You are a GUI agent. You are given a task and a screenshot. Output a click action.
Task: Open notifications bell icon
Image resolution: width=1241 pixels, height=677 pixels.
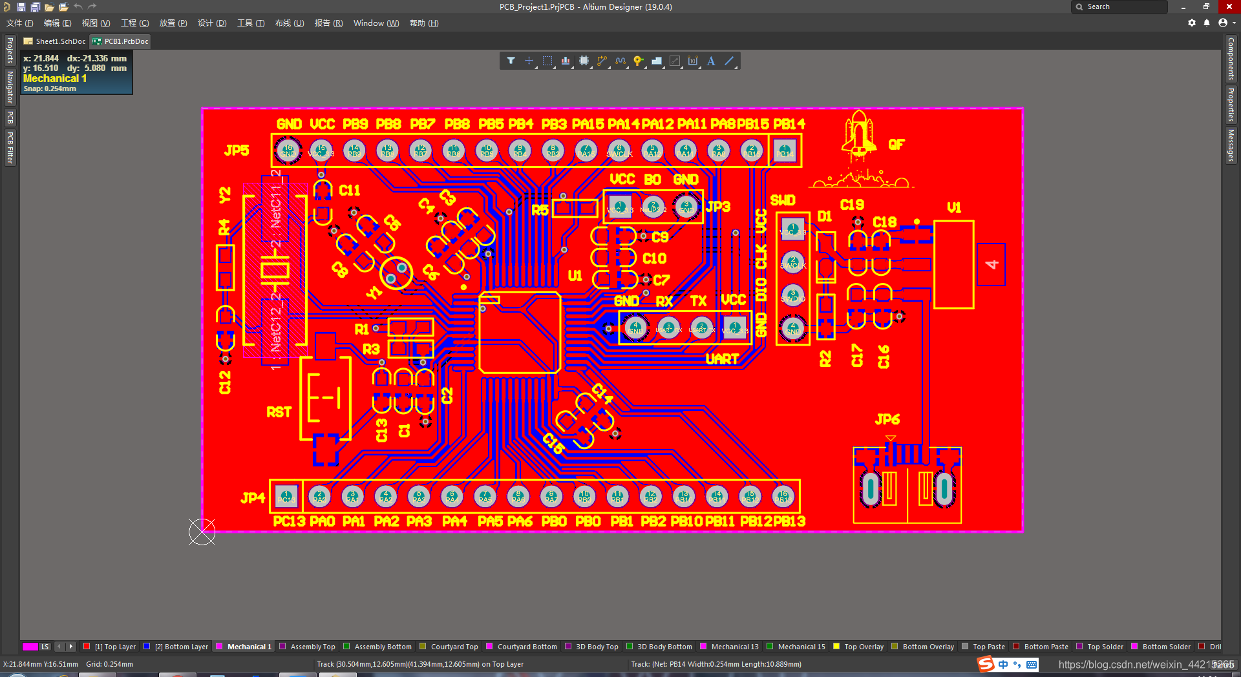tap(1207, 23)
